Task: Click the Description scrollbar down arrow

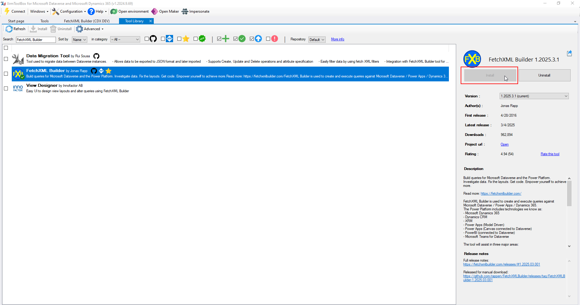Action: click(569, 246)
